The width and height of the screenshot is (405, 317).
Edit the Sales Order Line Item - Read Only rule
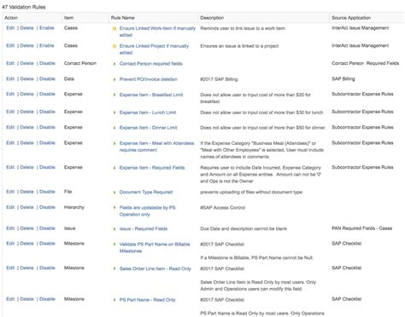pyautogui.click(x=10, y=268)
